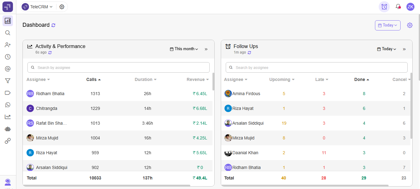Select the tag/label icon in sidebar
The width and height of the screenshot is (420, 189).
tap(7, 93)
